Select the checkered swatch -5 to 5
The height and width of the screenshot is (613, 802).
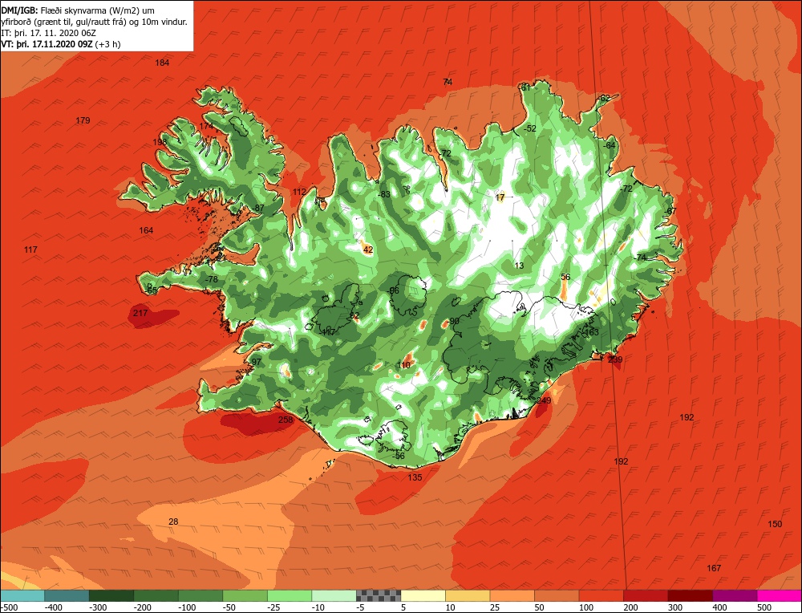pyautogui.click(x=379, y=595)
